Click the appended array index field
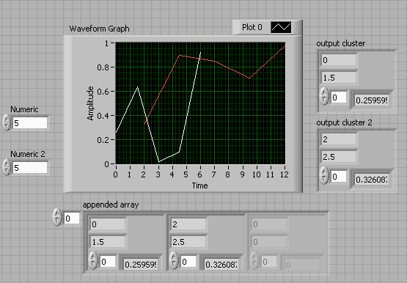This screenshot has width=407, height=283. pyautogui.click(x=72, y=218)
